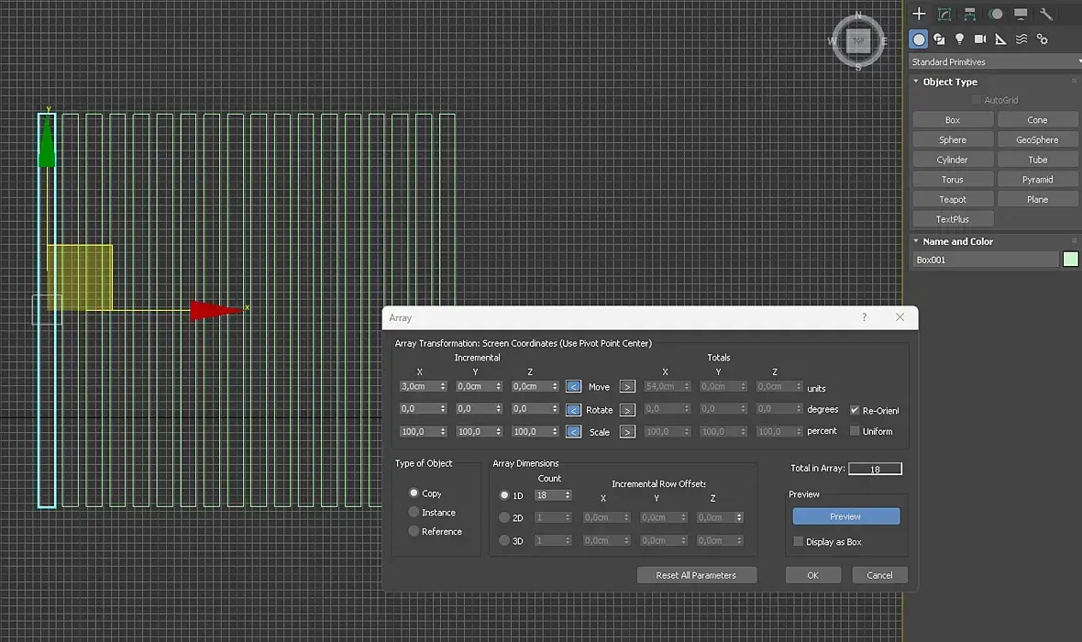This screenshot has width=1082, height=642.
Task: Click the right arrow beside Move
Action: 627,387
